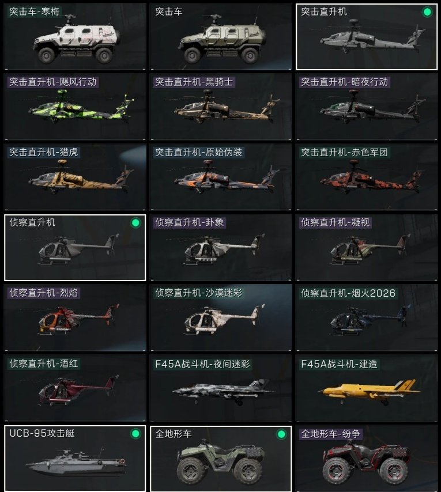Click the green equipped indicator on 突击直升机

coord(427,12)
